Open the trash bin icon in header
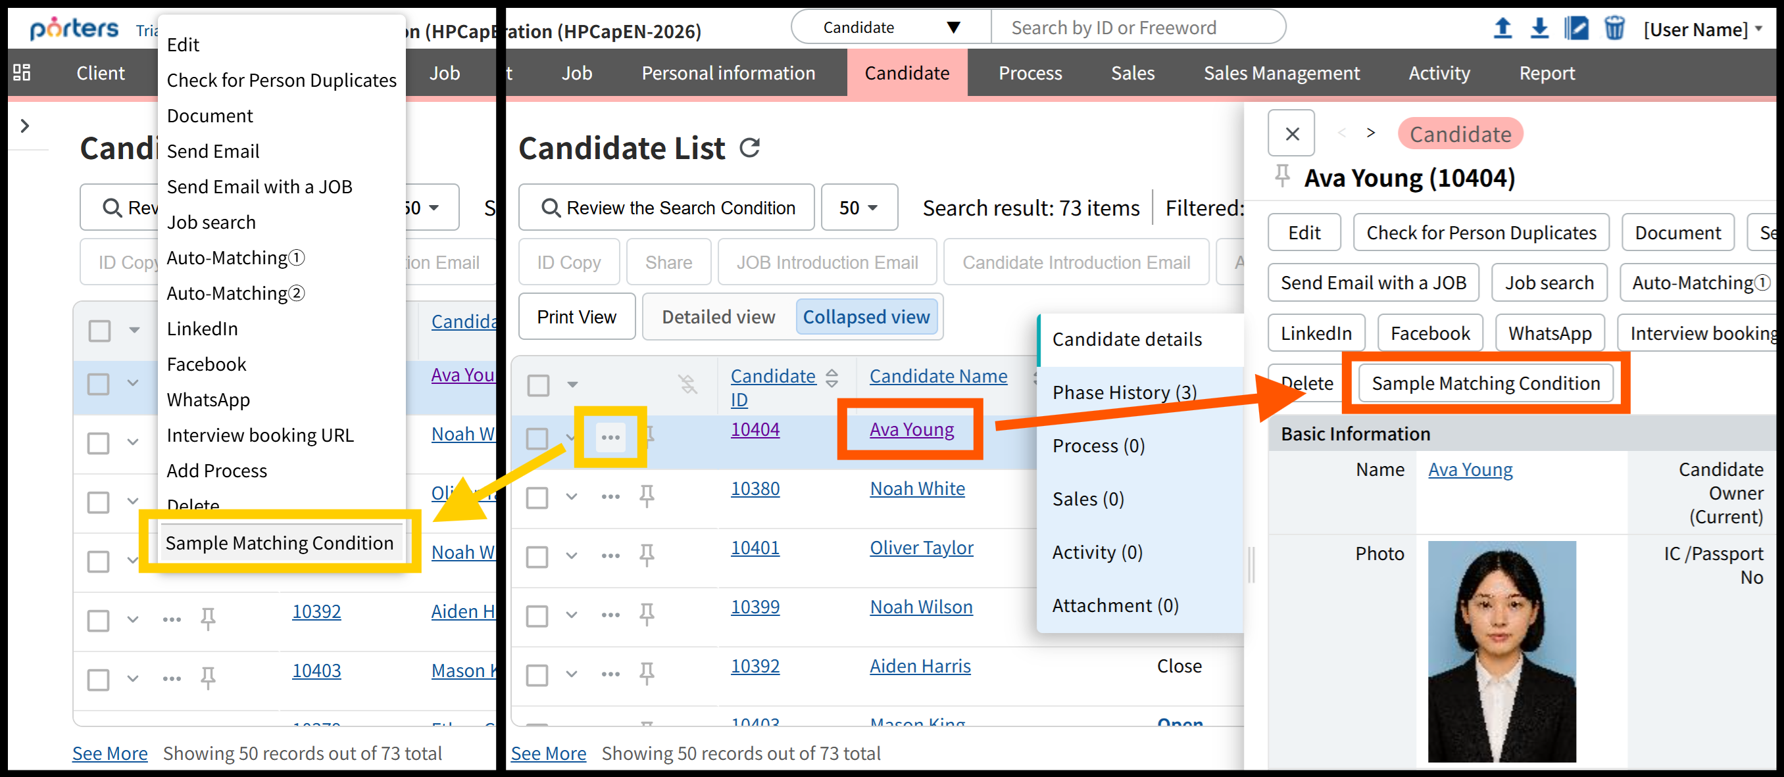 pyautogui.click(x=1614, y=28)
